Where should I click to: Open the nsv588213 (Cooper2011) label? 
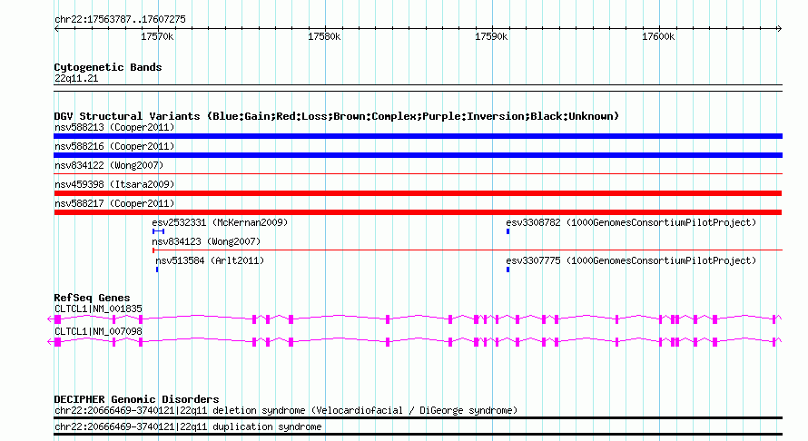(114, 127)
